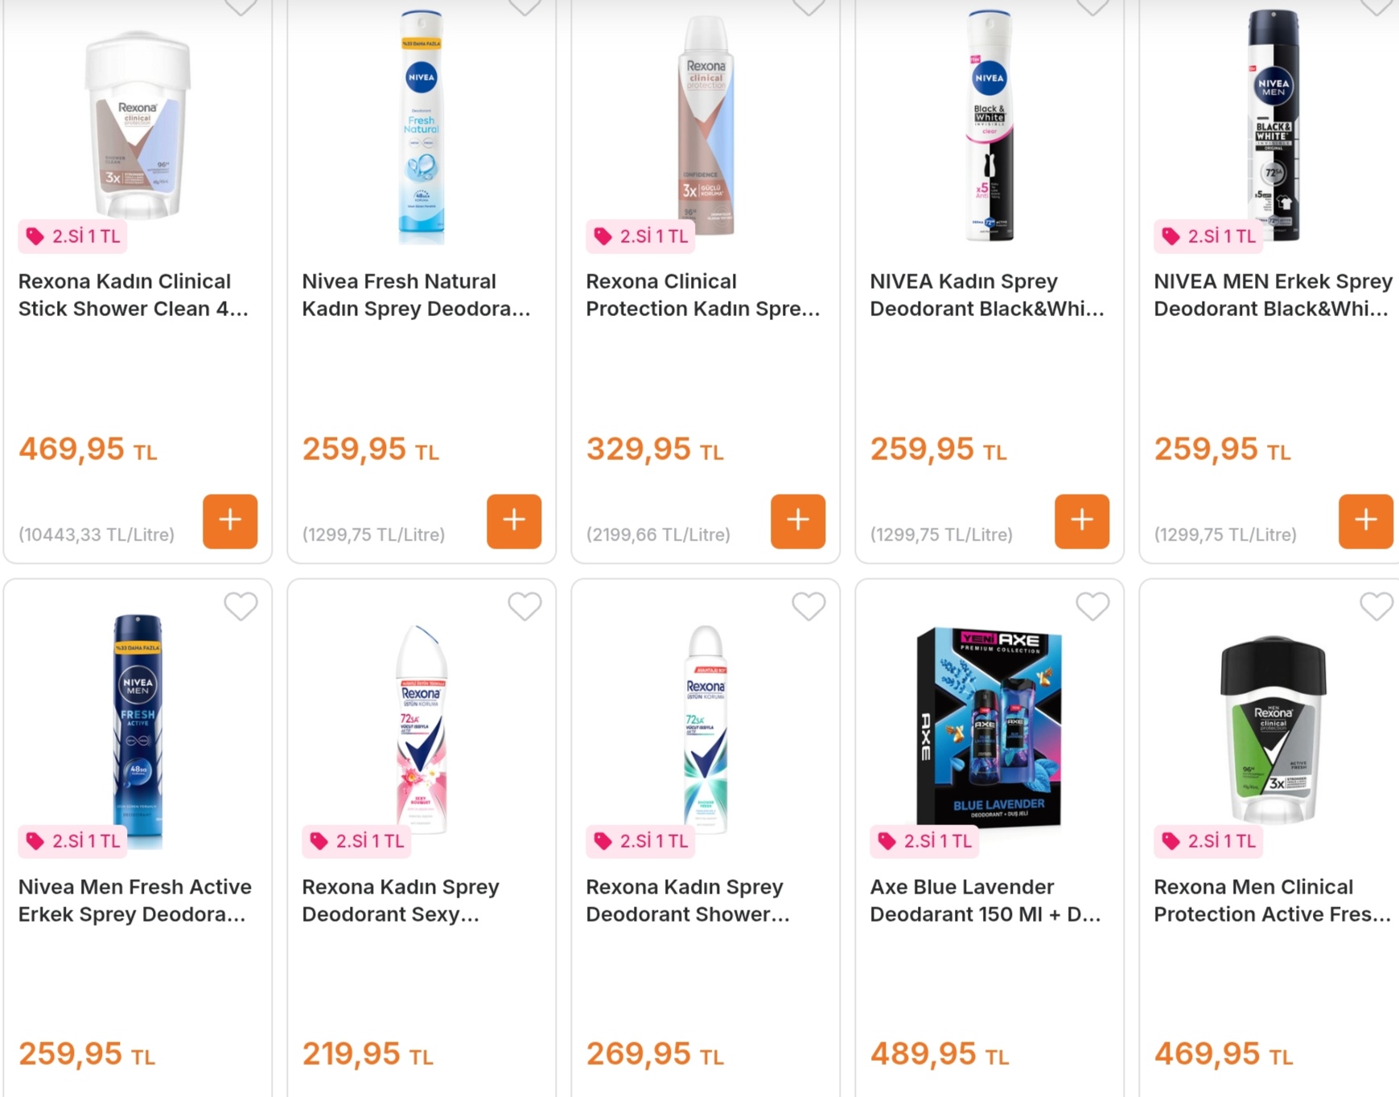
Task: Add Rexona Kadın Clinical Stick to cart
Action: (x=230, y=521)
